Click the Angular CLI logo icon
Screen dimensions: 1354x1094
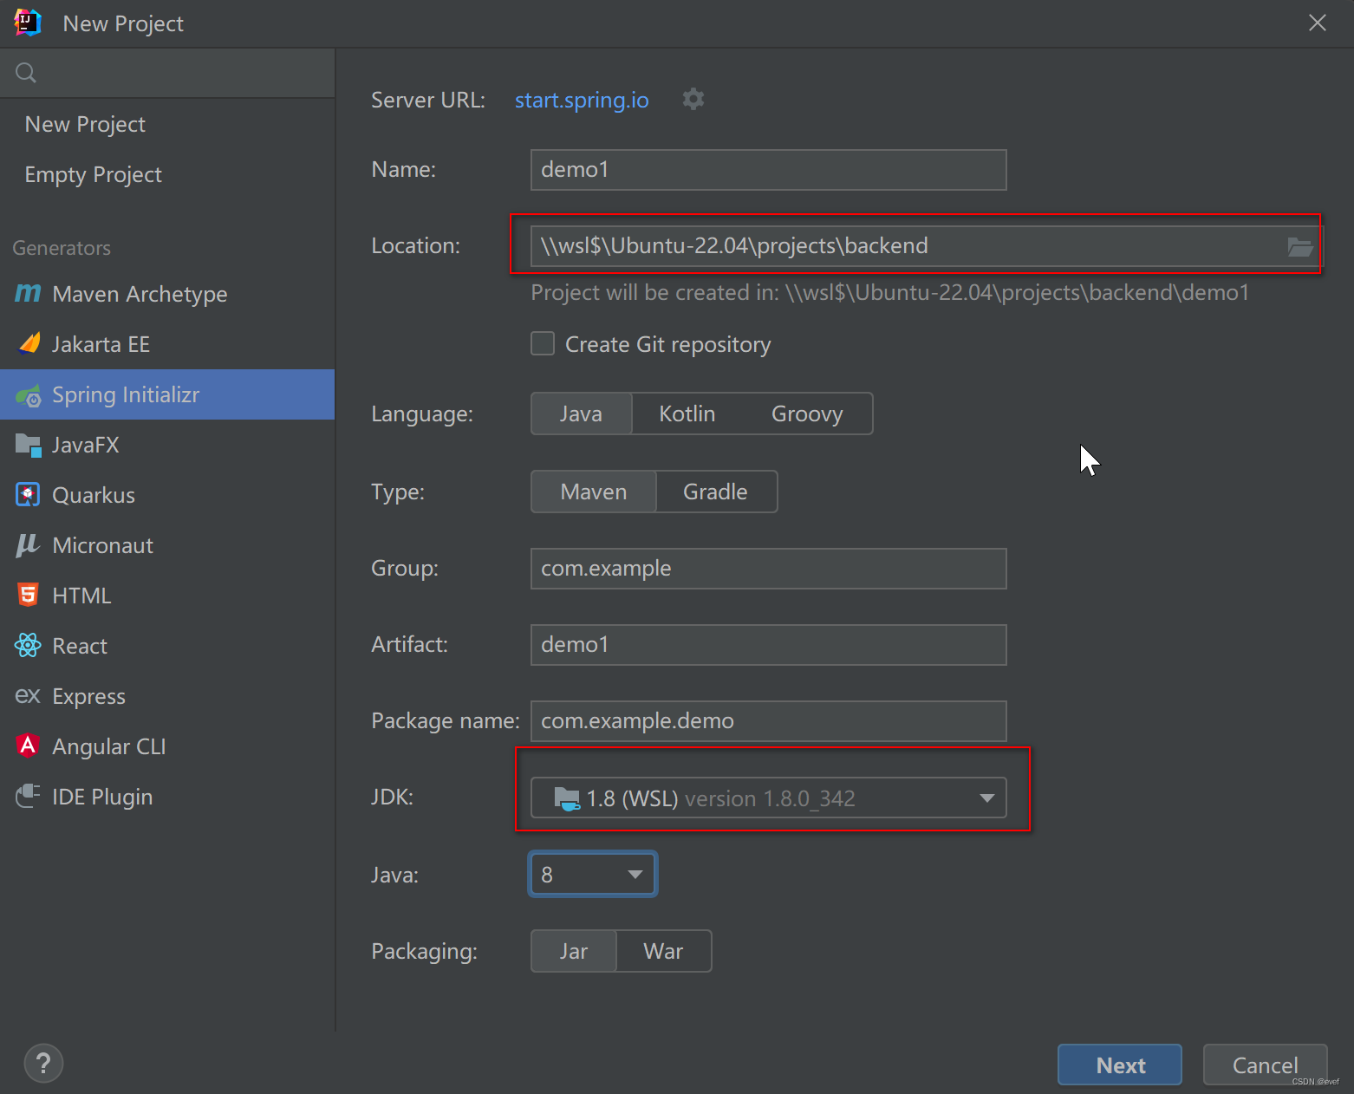click(x=28, y=746)
